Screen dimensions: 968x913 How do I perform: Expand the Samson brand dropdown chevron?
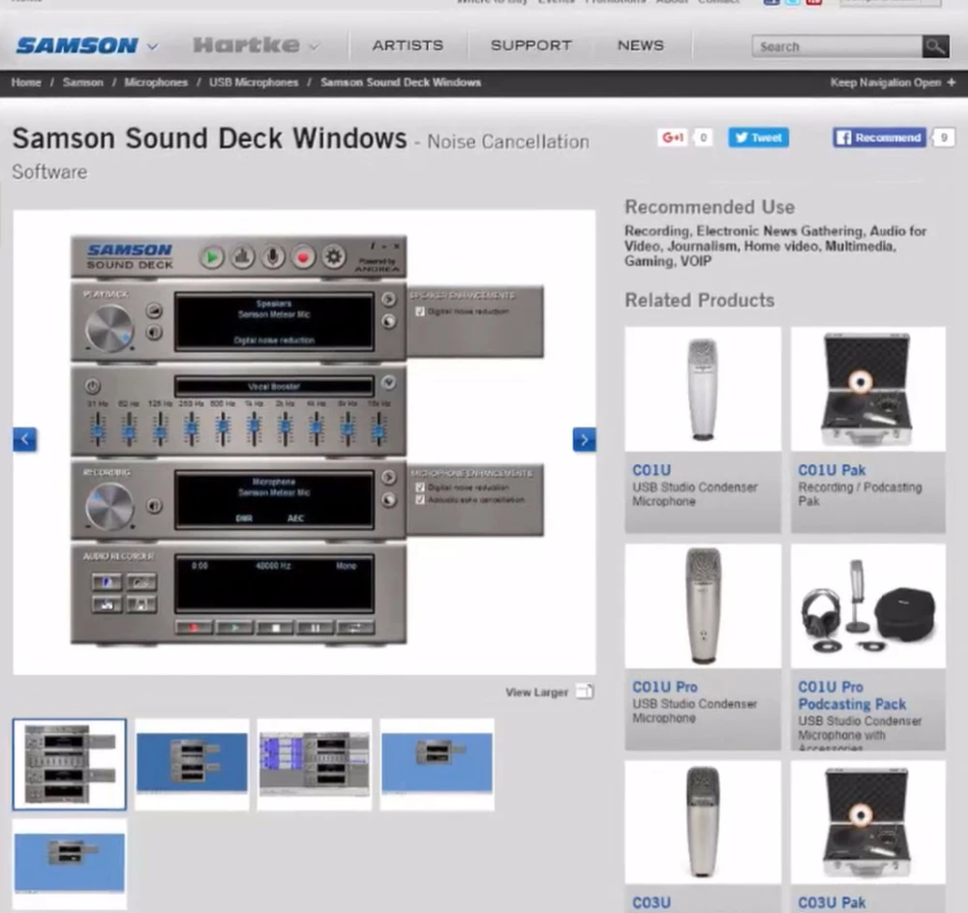pyautogui.click(x=153, y=46)
